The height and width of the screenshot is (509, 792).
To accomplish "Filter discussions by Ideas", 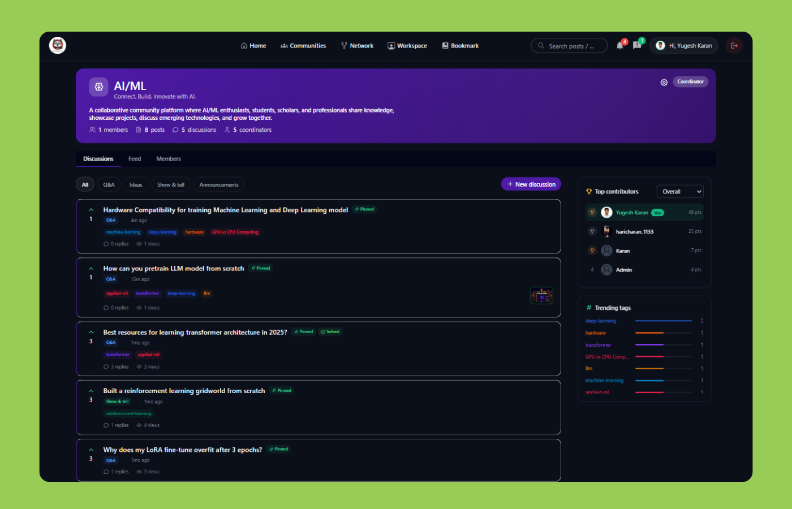I will click(x=136, y=185).
